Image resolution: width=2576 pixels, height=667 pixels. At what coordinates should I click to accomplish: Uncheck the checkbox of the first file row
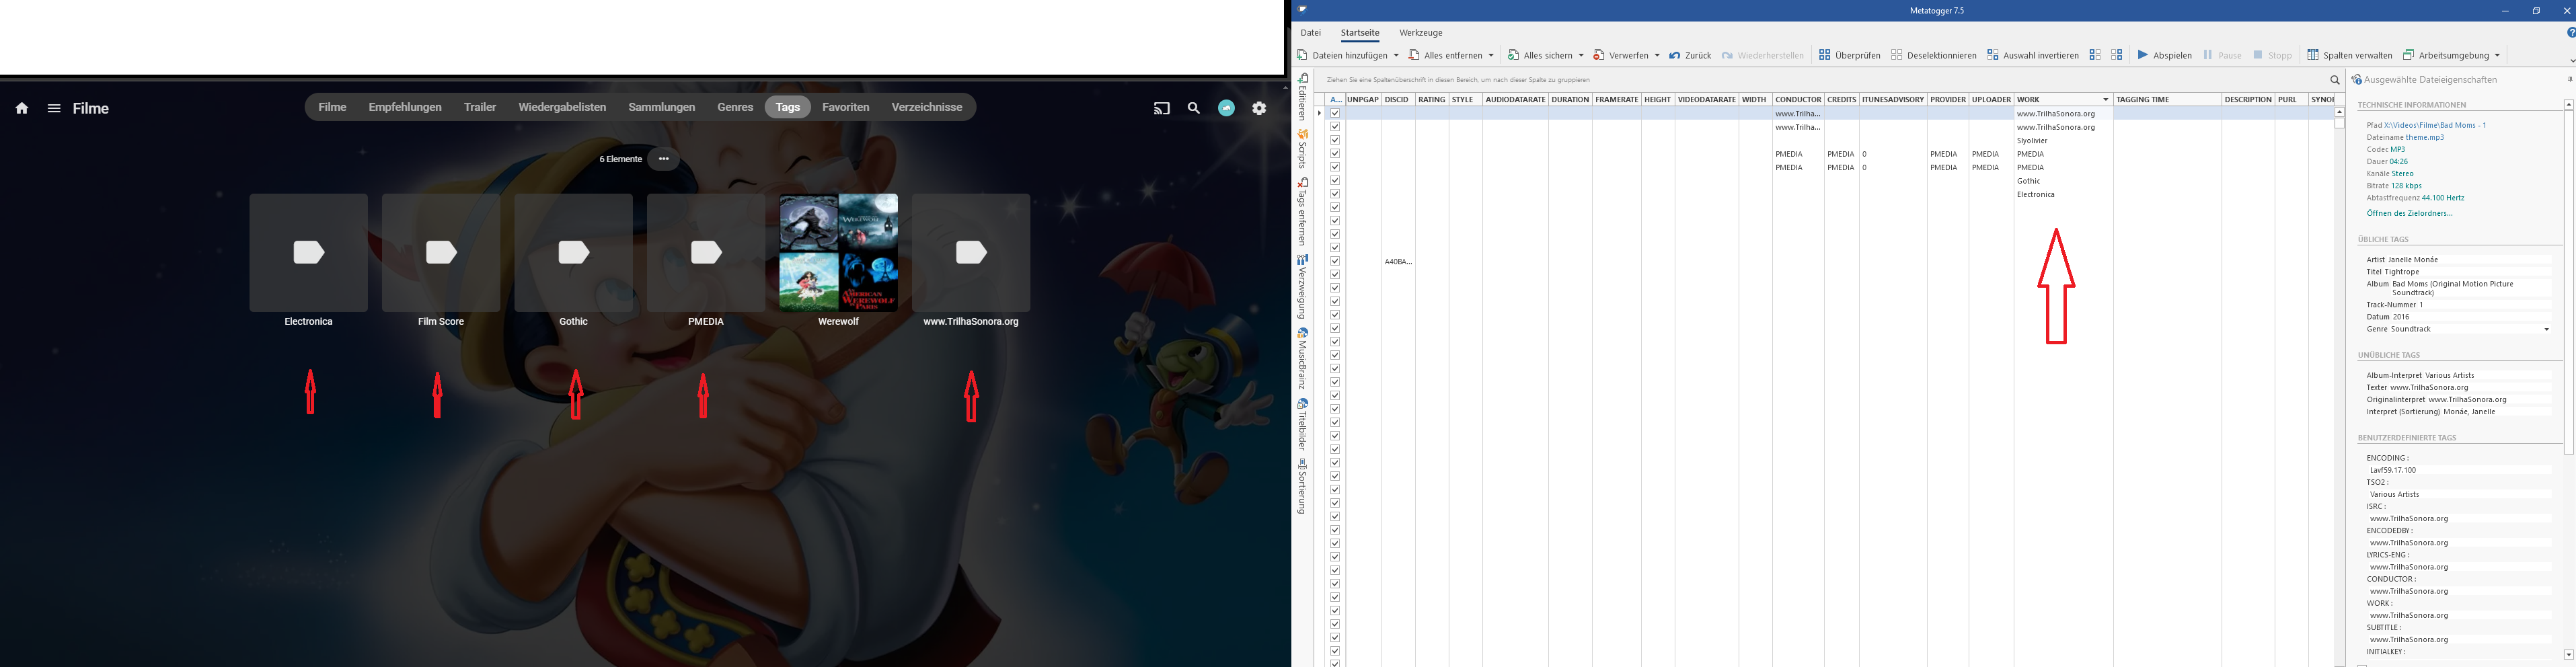pyautogui.click(x=1335, y=113)
